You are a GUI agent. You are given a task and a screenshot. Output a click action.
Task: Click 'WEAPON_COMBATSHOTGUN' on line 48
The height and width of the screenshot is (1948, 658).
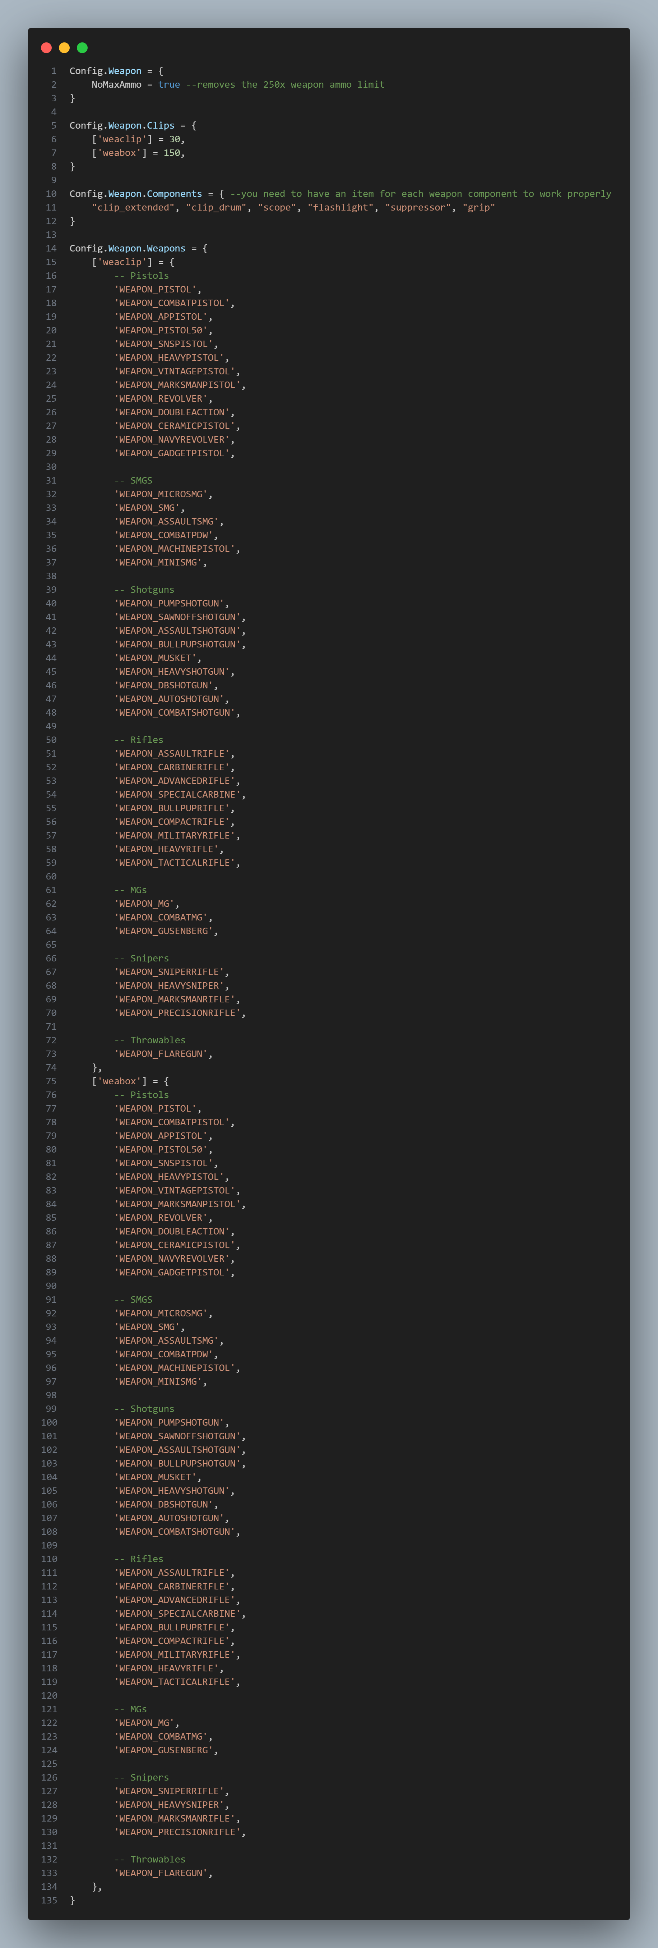(175, 712)
